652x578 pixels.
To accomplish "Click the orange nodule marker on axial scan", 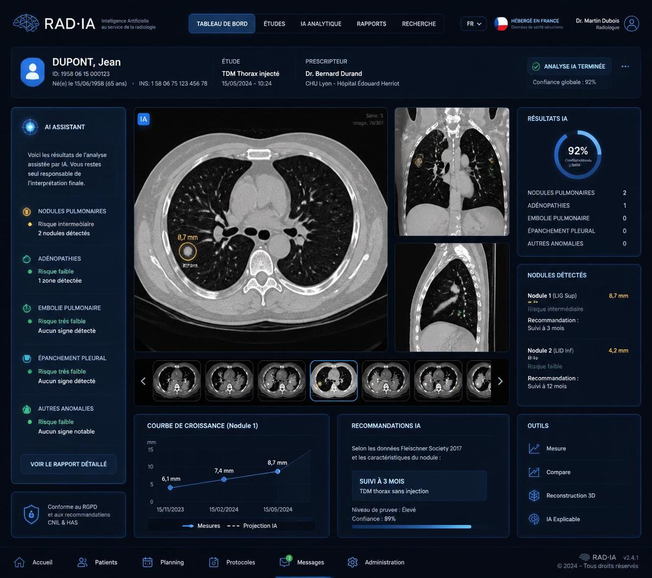I will [187, 251].
